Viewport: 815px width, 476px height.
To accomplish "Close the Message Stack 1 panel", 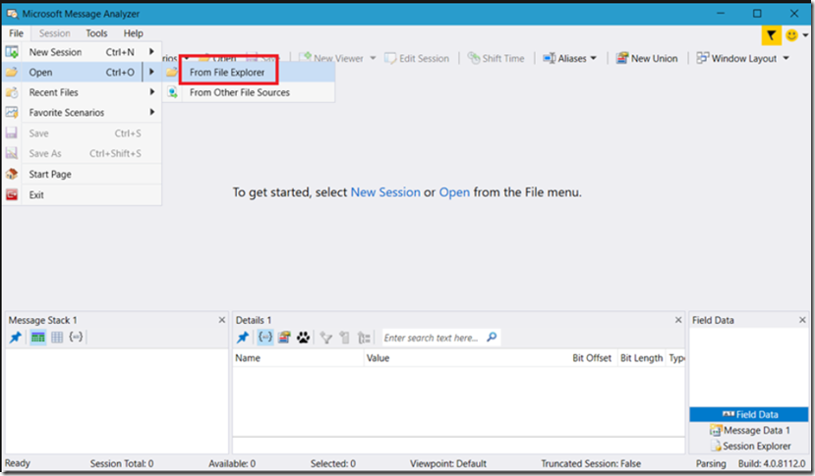I will click(222, 320).
